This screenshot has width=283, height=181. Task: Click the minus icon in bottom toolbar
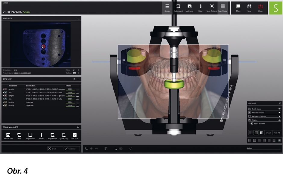[96, 148]
